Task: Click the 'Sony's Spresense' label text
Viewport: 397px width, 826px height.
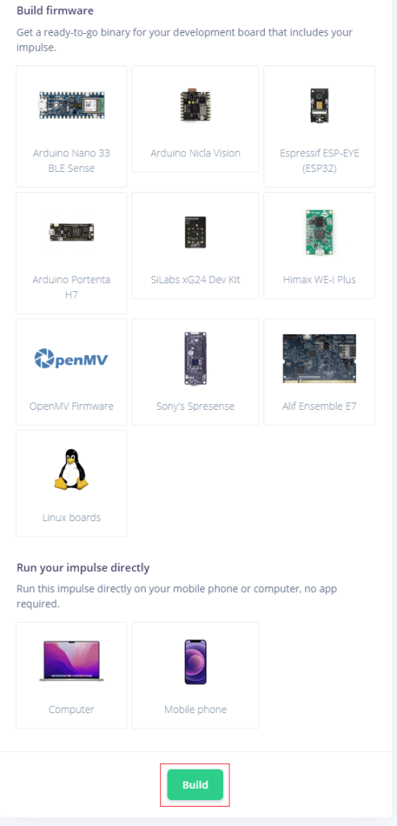Action: tap(195, 407)
